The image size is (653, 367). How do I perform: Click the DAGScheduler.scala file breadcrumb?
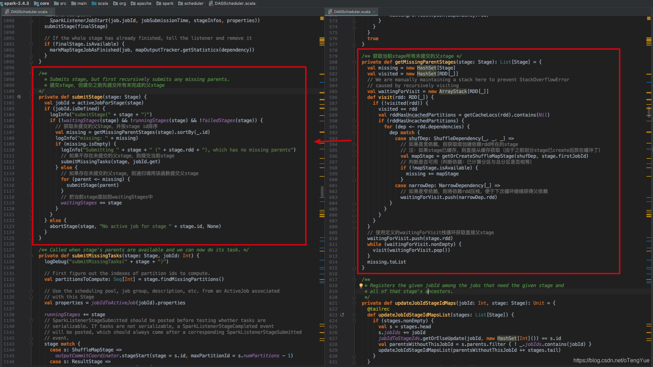coord(232,3)
